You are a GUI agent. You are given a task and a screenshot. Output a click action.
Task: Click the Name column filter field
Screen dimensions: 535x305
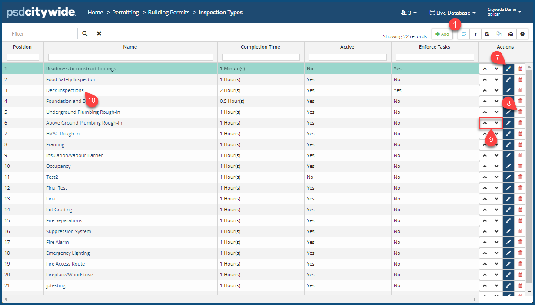130,57
